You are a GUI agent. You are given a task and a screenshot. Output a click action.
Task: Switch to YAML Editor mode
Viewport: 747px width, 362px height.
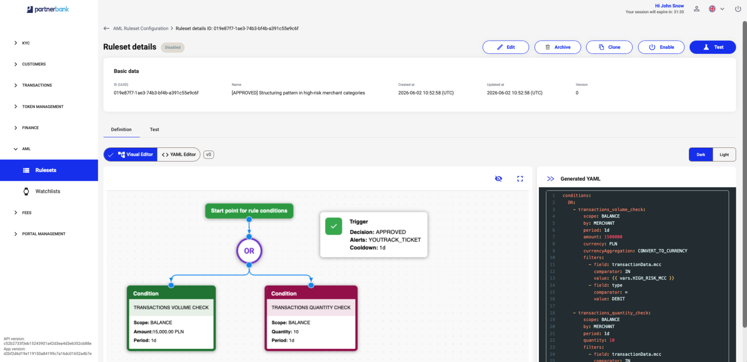[179, 155]
